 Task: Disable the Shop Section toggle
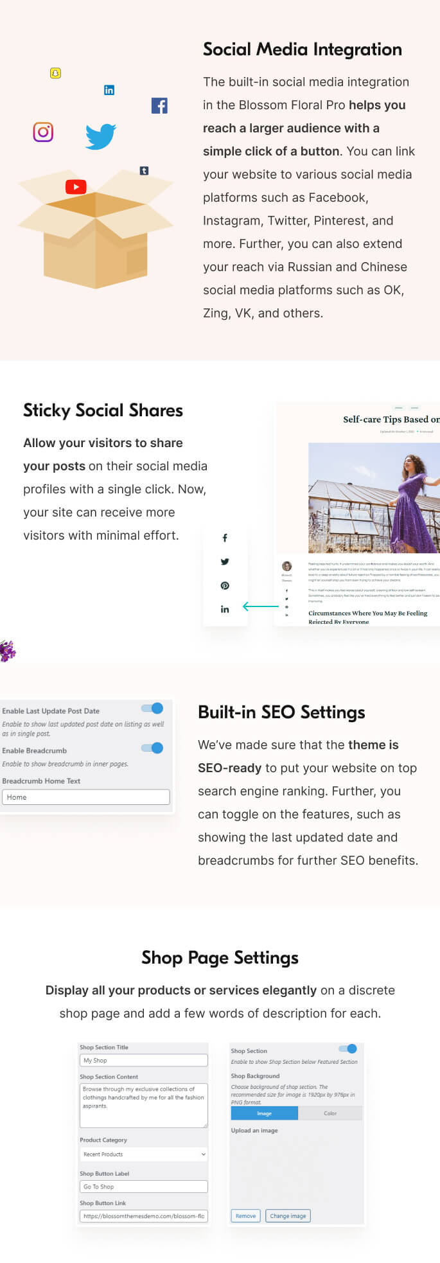348,1048
